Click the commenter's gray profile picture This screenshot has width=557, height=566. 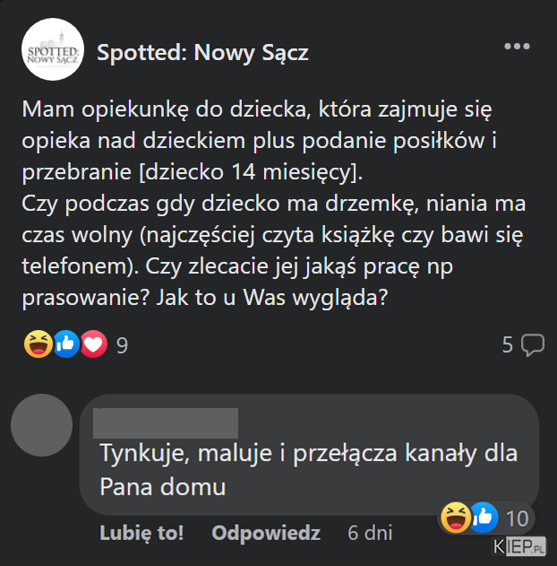pos(42,425)
